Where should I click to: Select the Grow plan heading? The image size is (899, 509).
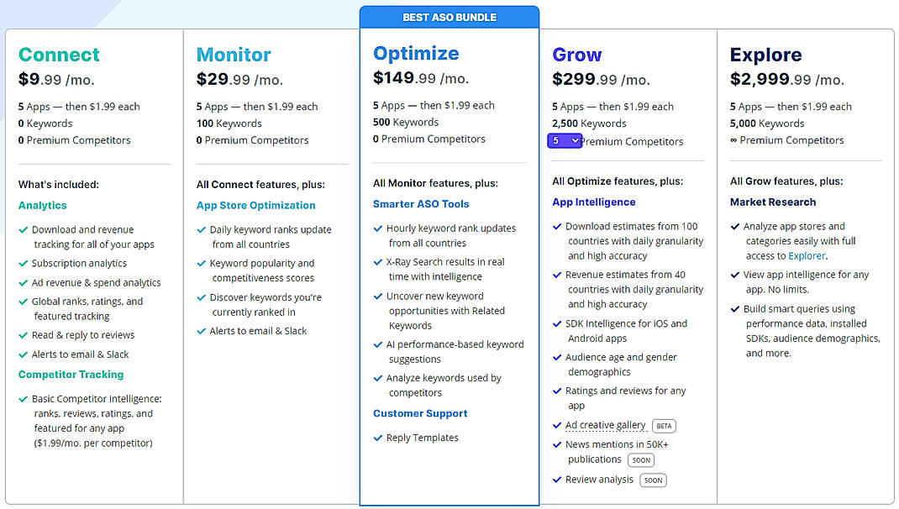(577, 54)
